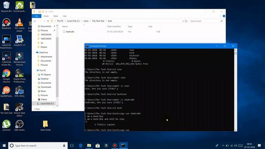The height and width of the screenshot is (149, 265).
Task: Open Task View on the taskbar
Action: point(72,145)
